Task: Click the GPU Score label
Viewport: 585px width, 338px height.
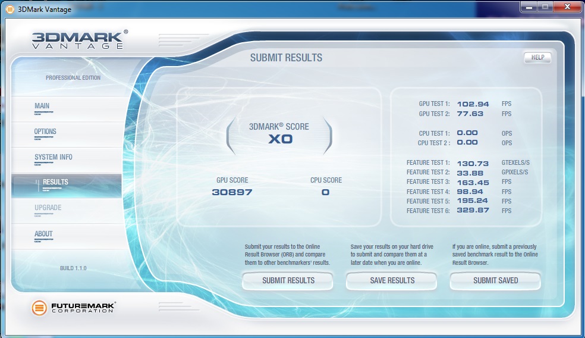Action: 232,180
